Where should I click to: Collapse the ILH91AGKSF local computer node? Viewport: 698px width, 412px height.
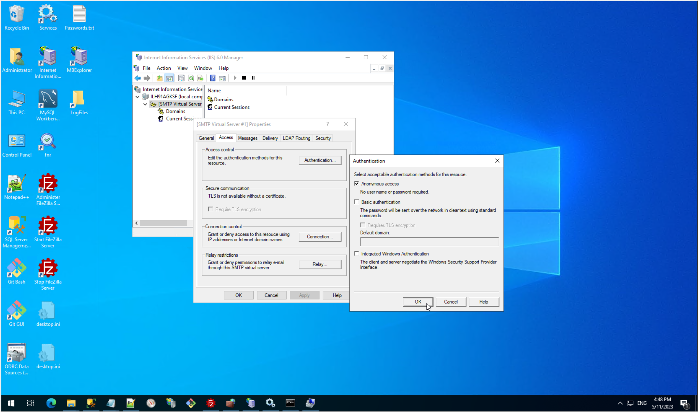(x=138, y=97)
